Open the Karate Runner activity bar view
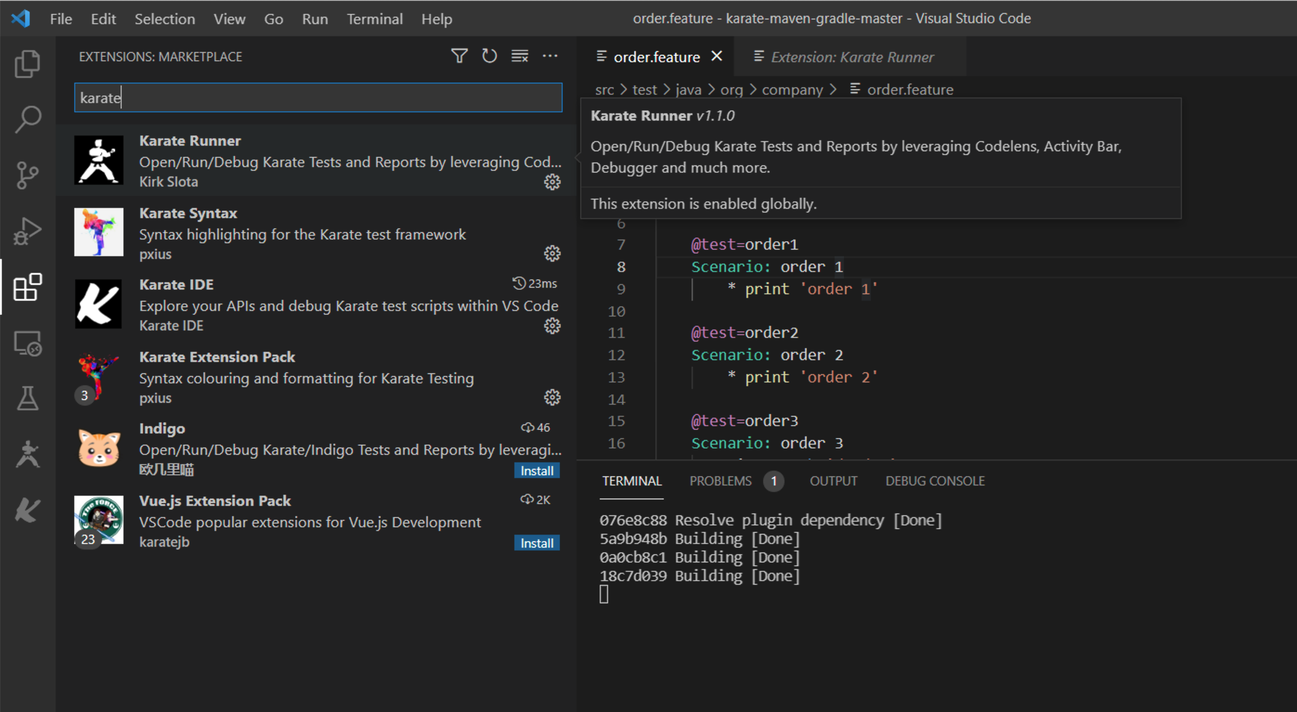The height and width of the screenshot is (712, 1297). point(28,452)
